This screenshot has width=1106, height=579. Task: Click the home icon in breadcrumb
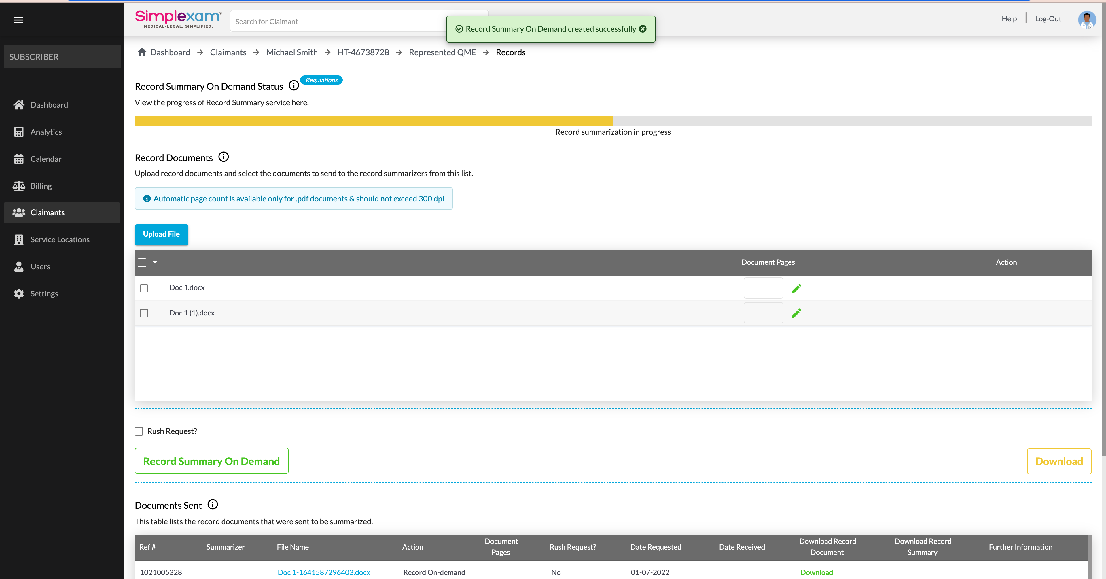click(x=142, y=52)
